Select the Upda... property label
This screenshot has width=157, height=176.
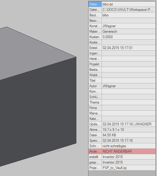click(95, 124)
